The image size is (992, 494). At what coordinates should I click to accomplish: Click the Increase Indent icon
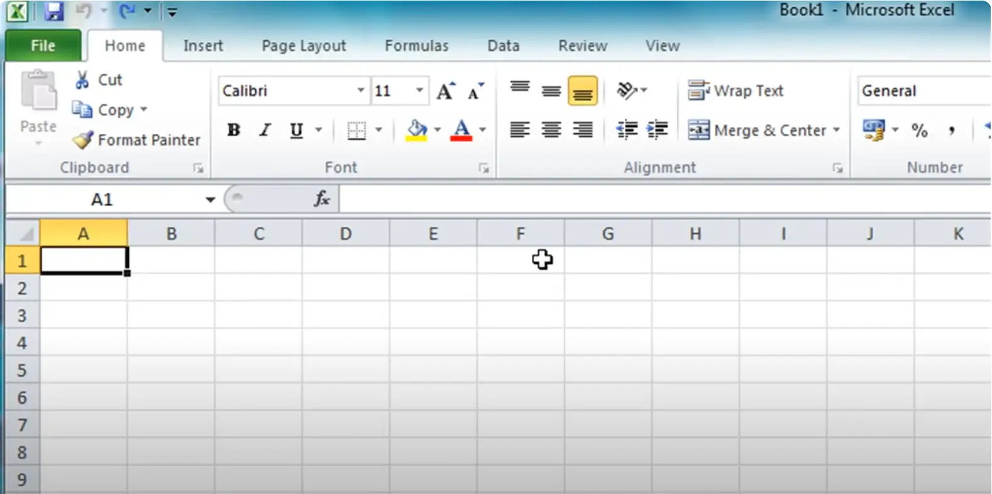tap(657, 130)
